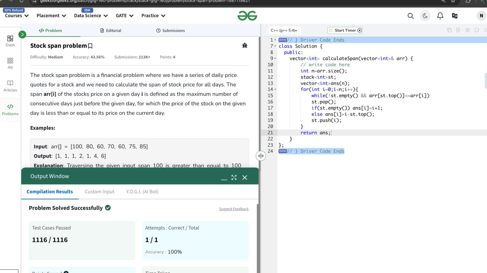Expand the Placement dropdown menu
This screenshot has width=487, height=273.
tap(51, 16)
